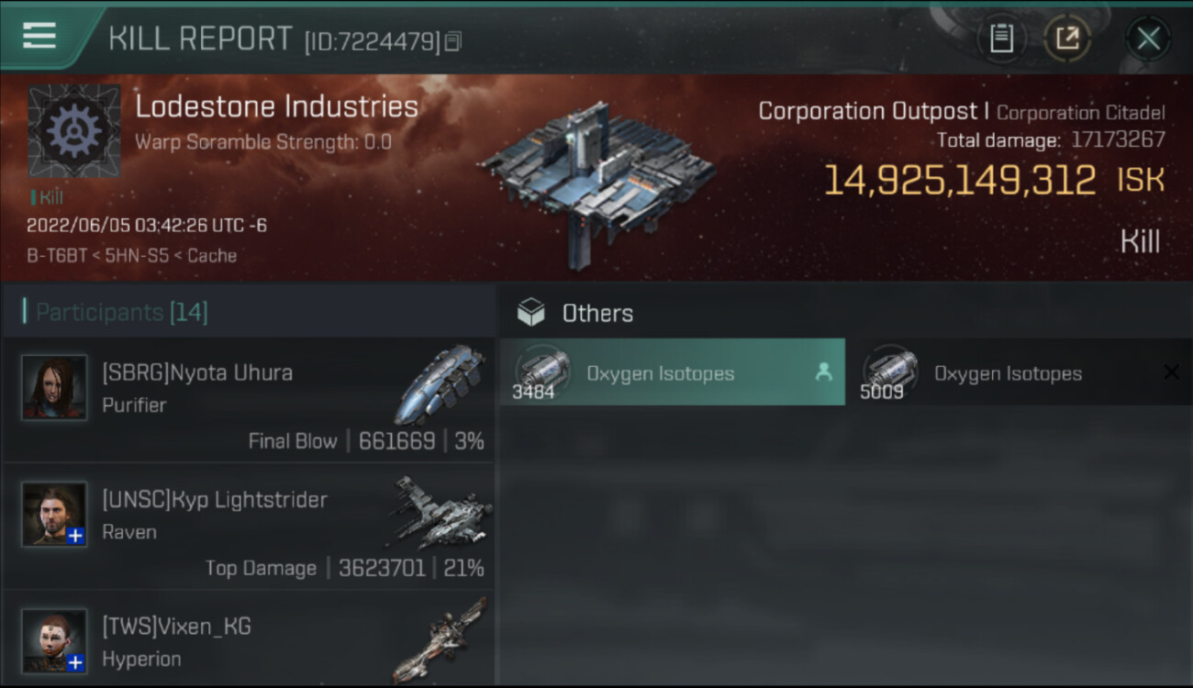Open Lodestone Industries corporation logo
1193x688 pixels.
(x=73, y=130)
